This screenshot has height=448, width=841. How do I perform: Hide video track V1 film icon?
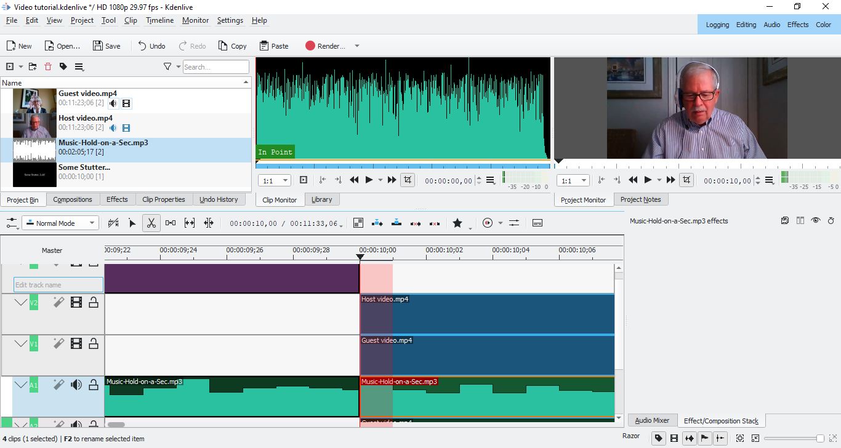76,343
